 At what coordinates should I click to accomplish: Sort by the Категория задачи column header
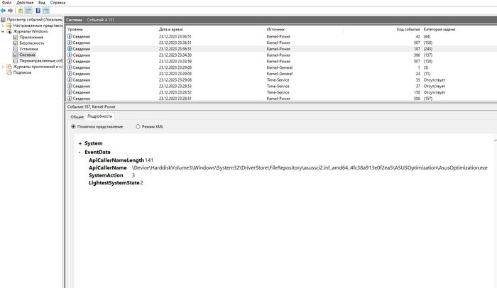[439, 29]
